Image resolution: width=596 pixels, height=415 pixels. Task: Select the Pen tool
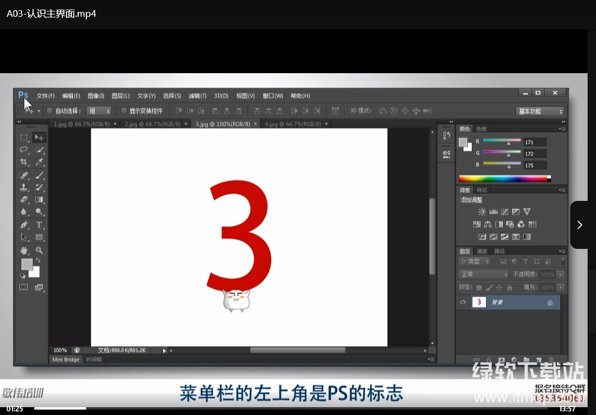(24, 225)
